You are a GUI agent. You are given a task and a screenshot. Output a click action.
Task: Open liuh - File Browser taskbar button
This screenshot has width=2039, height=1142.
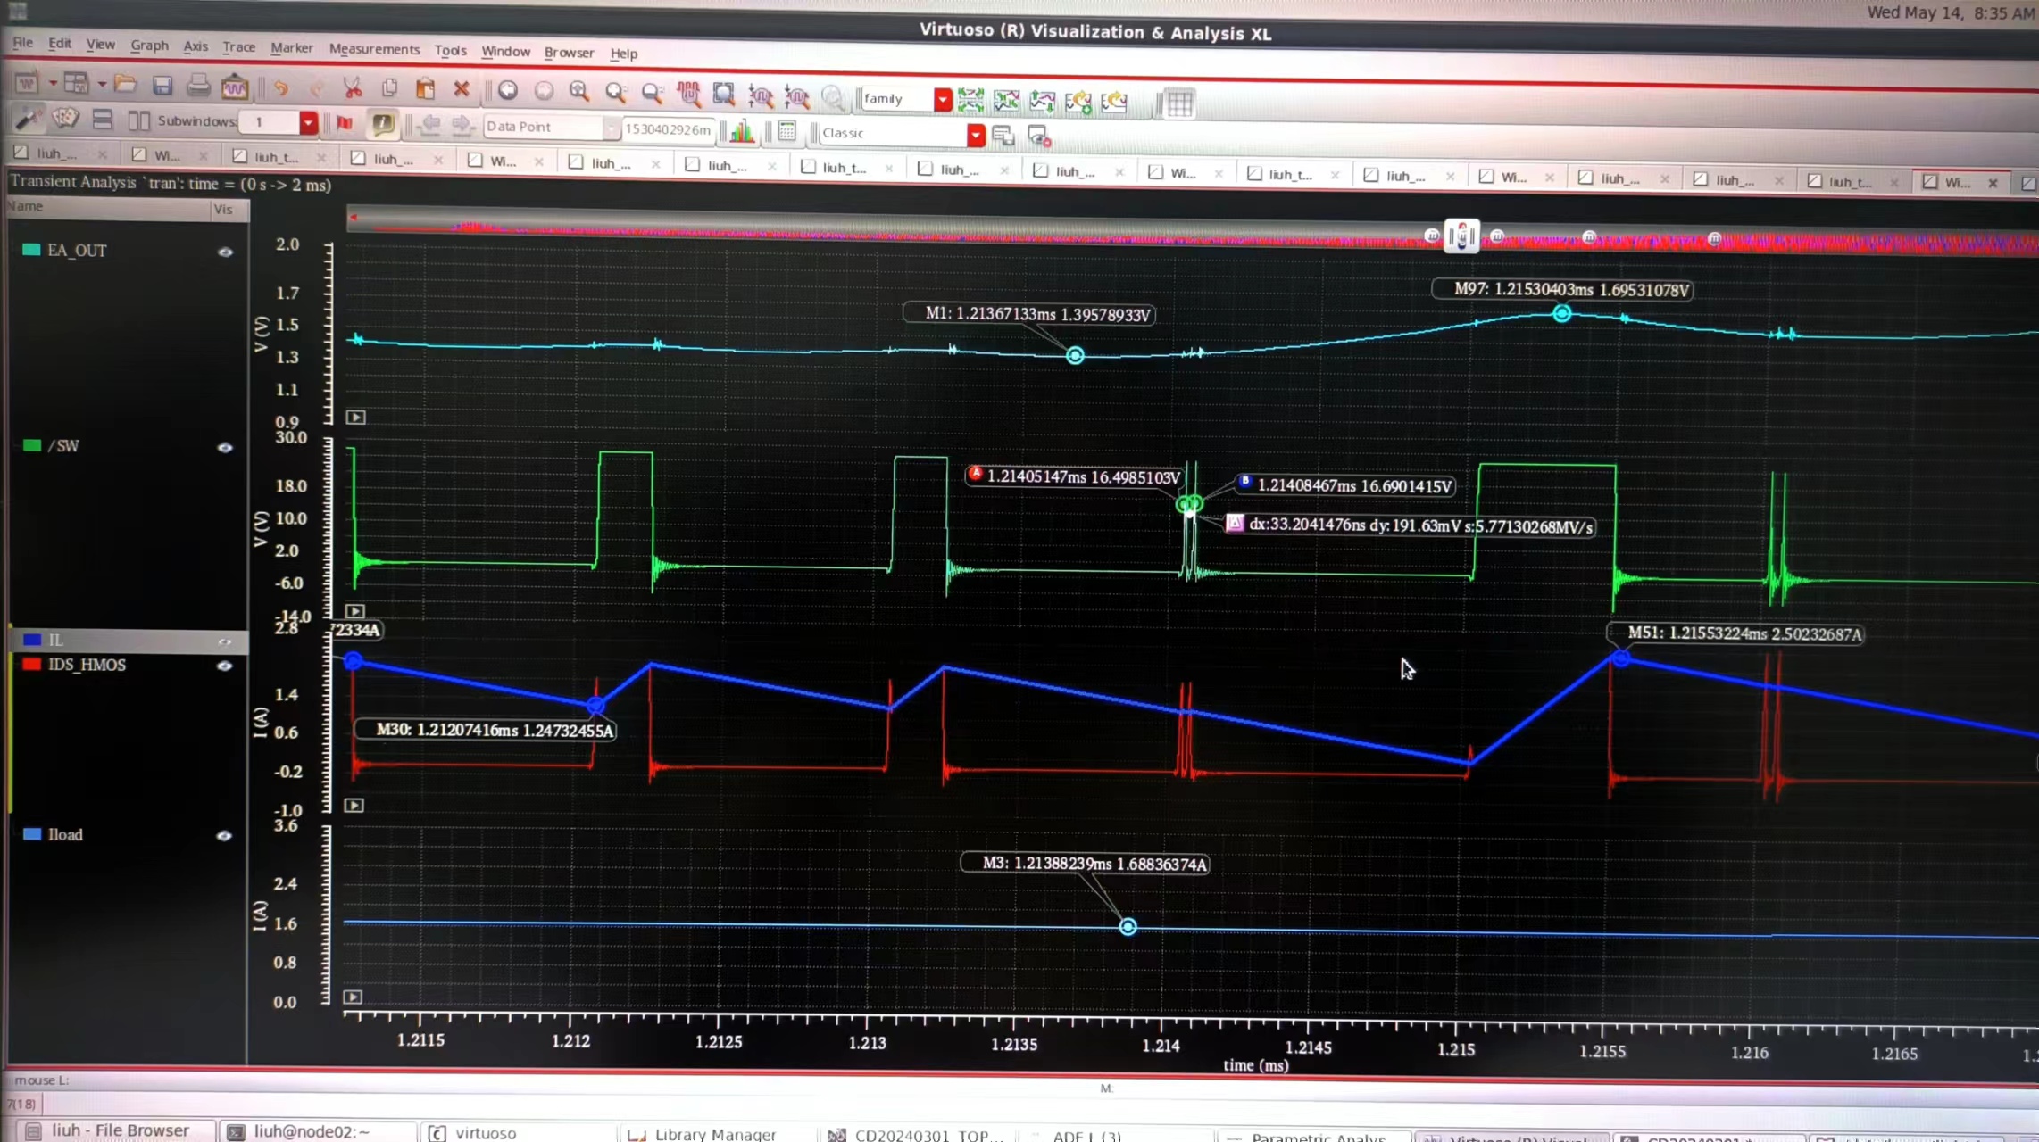click(x=119, y=1130)
